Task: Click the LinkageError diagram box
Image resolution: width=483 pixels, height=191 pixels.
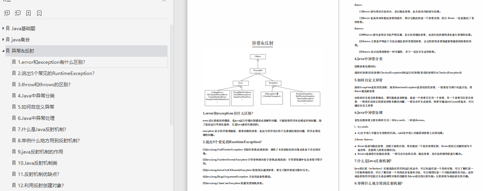Action: coord(217,98)
